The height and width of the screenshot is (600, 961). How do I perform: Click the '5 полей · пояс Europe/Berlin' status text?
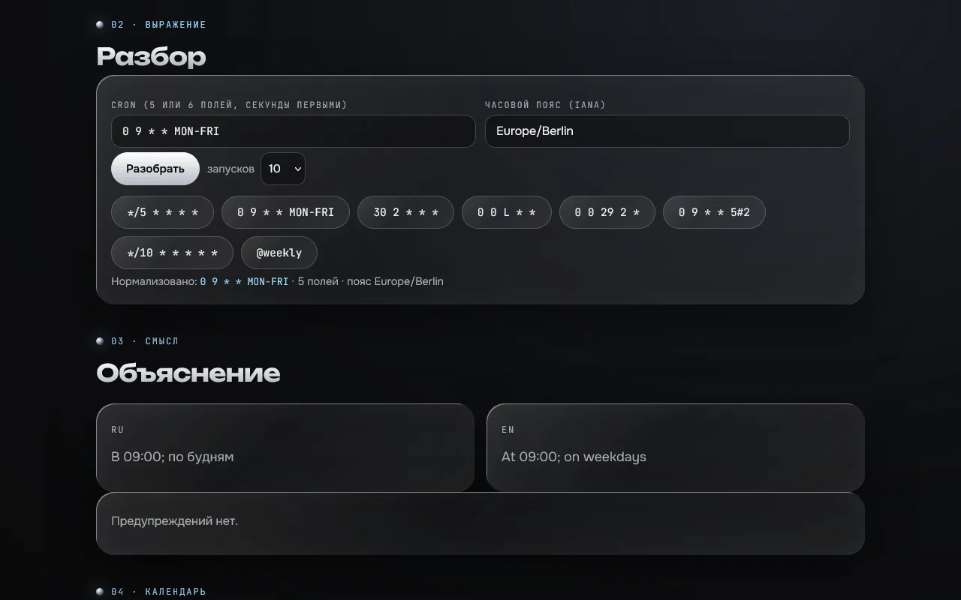(371, 281)
